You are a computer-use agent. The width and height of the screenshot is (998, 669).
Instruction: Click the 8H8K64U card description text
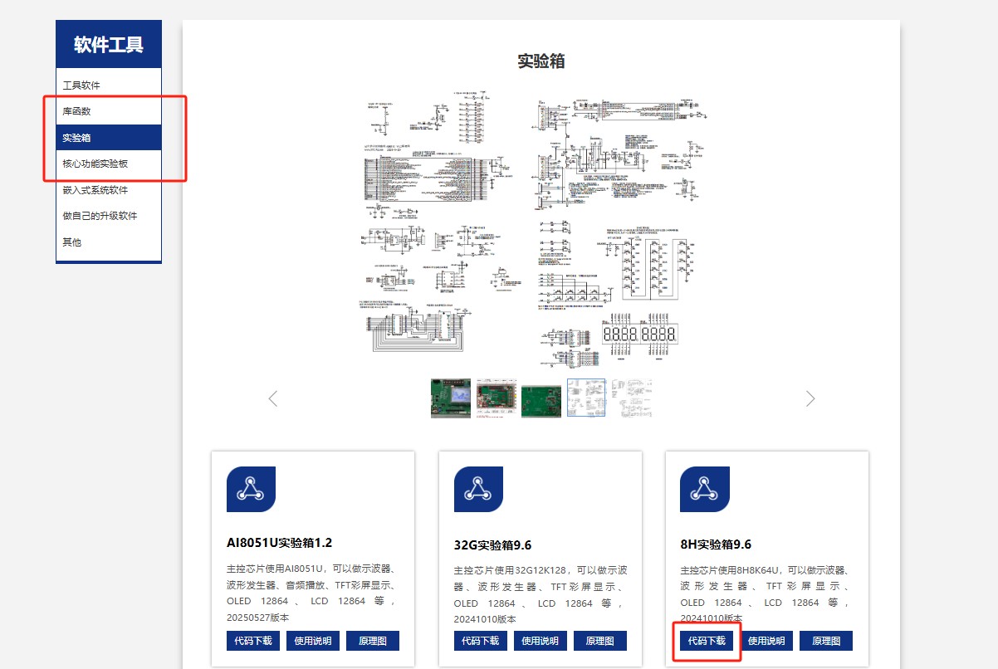[766, 594]
